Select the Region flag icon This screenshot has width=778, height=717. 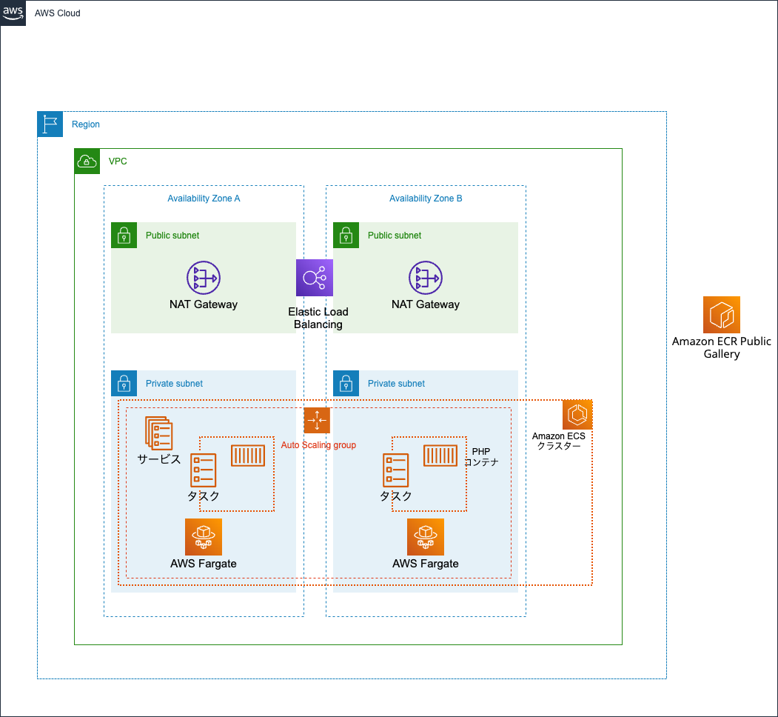click(x=50, y=124)
